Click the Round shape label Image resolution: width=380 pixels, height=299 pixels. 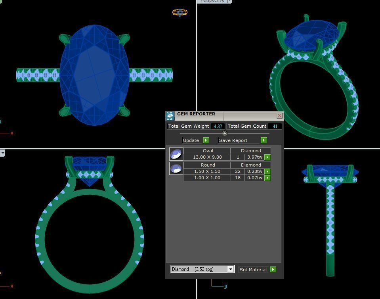tap(208, 165)
